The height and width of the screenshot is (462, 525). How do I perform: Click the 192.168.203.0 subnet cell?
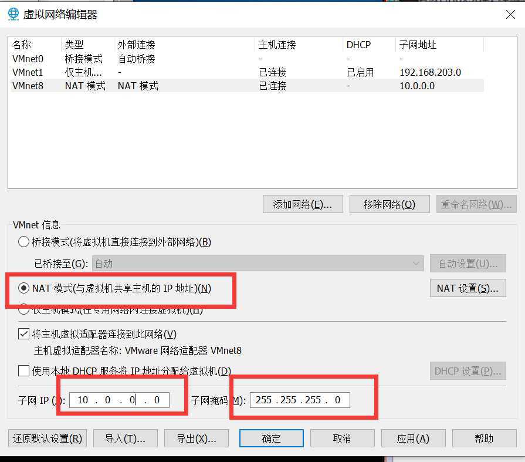pos(430,72)
